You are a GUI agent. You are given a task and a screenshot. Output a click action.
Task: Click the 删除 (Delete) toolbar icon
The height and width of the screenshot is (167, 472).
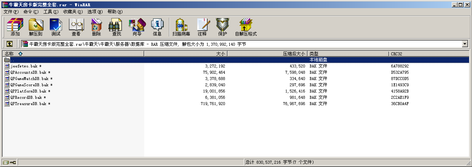click(x=96, y=27)
